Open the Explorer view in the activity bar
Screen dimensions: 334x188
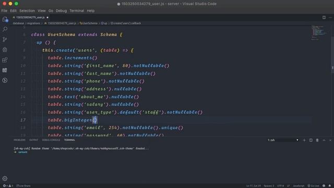[x=5, y=19]
